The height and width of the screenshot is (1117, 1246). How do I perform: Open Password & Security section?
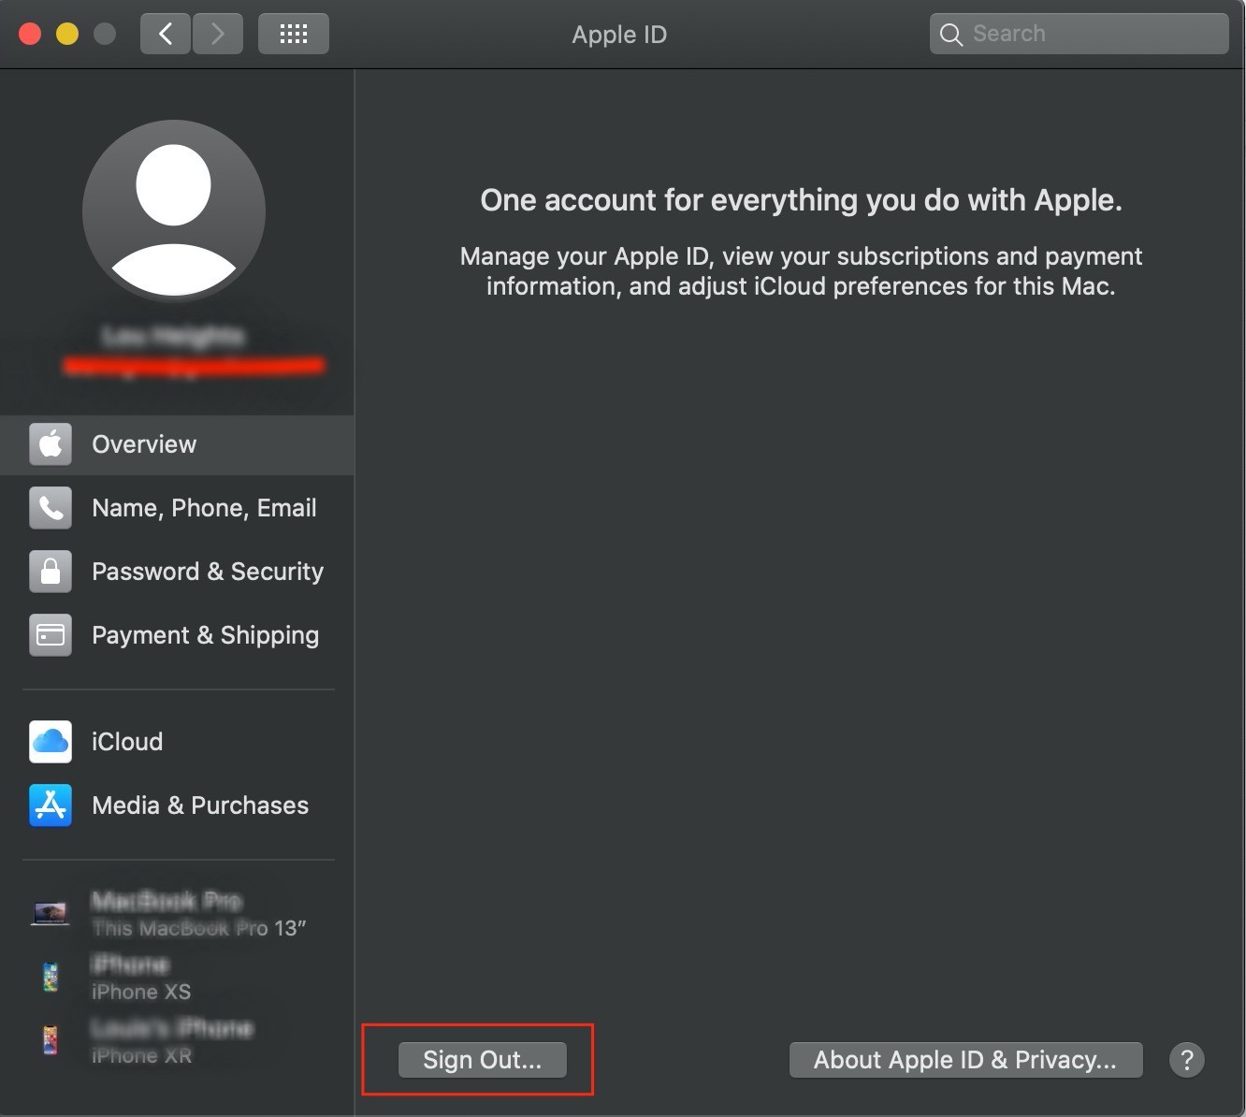tap(177, 572)
